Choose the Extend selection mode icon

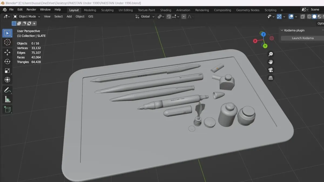(x=19, y=23)
